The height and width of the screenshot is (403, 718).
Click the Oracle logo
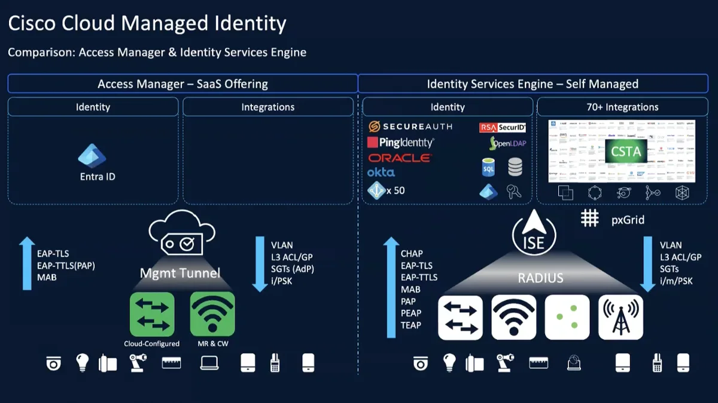pos(399,158)
